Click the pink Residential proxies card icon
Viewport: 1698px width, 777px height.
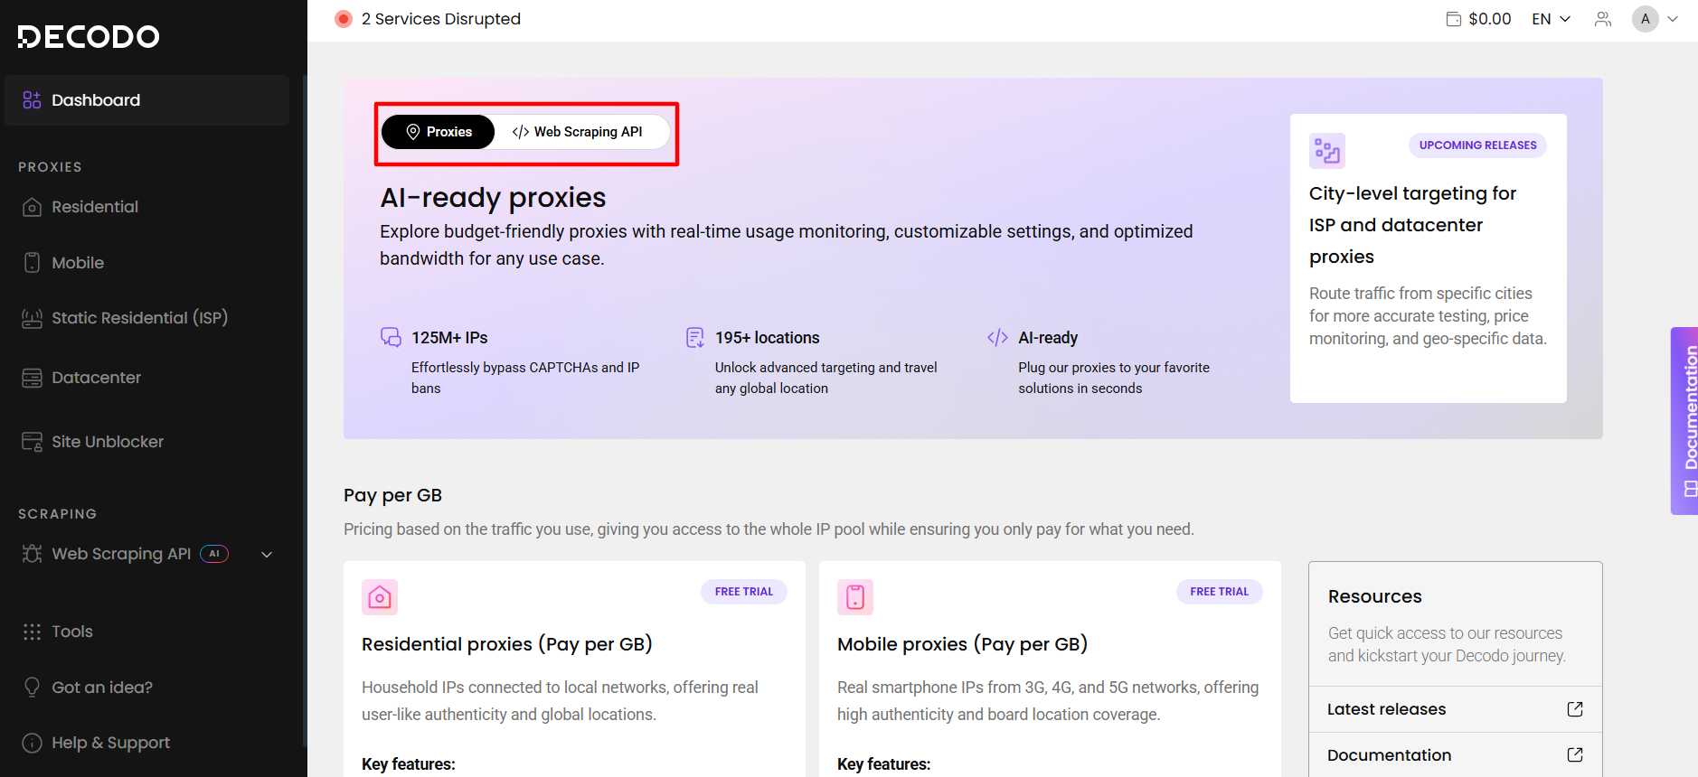pos(380,597)
